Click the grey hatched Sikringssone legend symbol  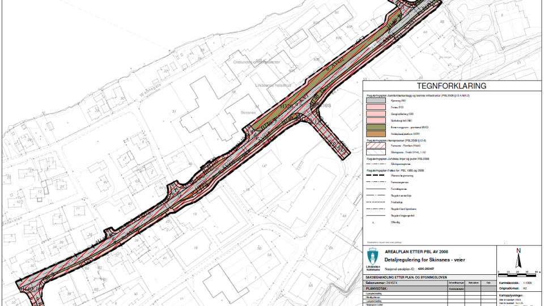(x=375, y=152)
